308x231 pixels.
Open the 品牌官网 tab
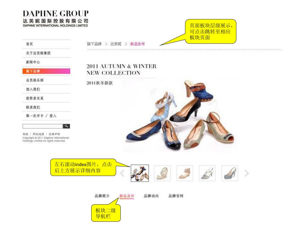coord(176,196)
